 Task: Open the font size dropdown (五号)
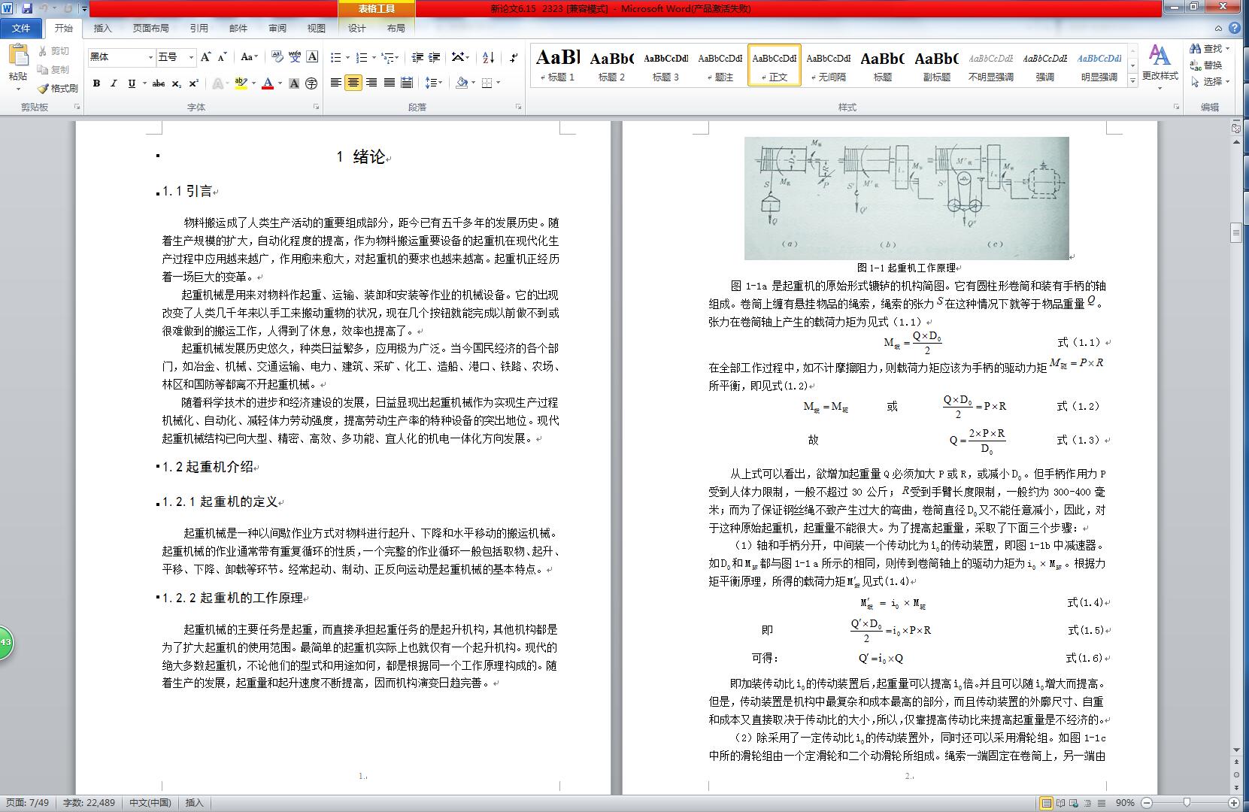pos(191,57)
